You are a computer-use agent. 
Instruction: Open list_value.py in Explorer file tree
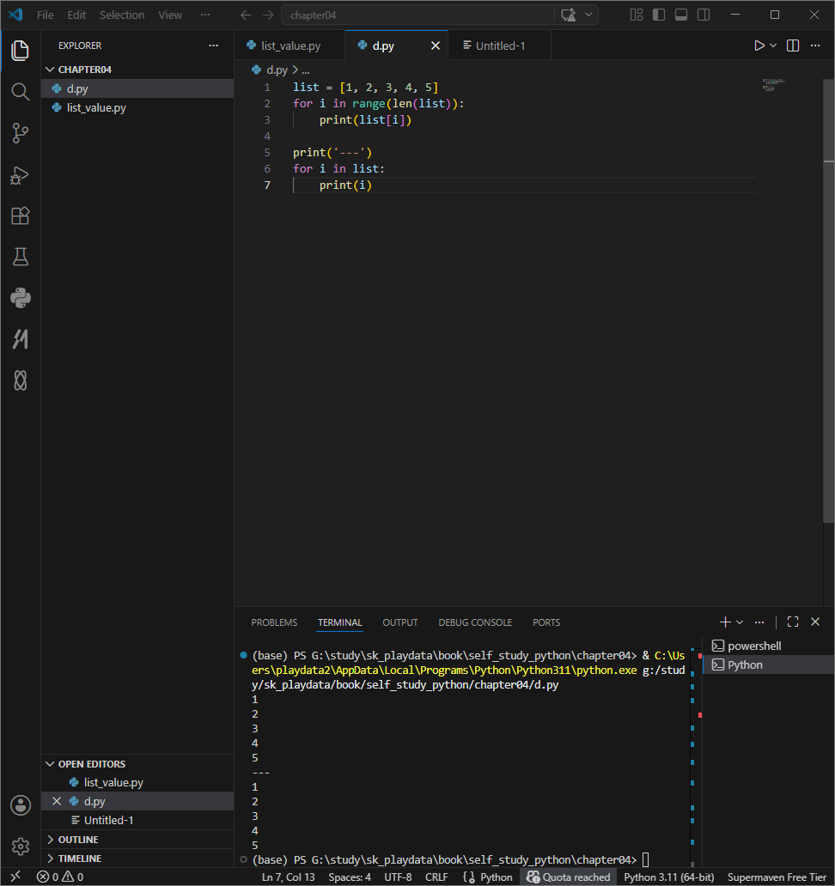[x=137, y=107]
